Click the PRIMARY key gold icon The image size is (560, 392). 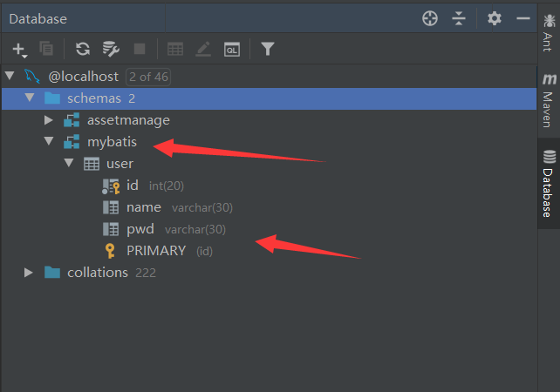111,251
